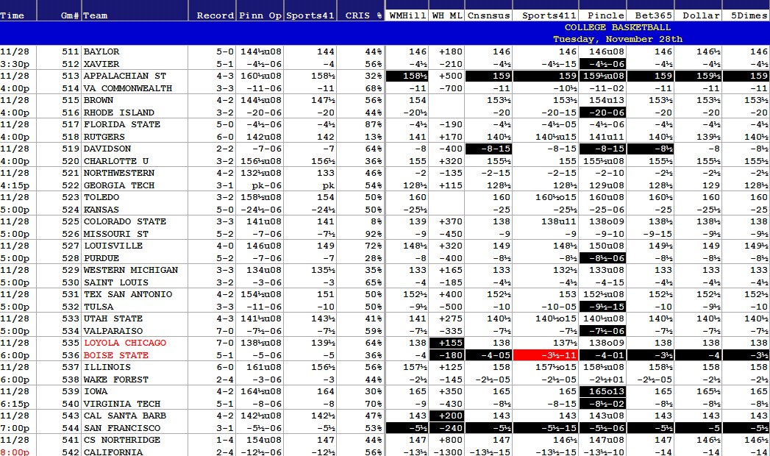The height and width of the screenshot is (456, 770).
Task: Select the GEORGIA TECH team row
Action: 385,185
